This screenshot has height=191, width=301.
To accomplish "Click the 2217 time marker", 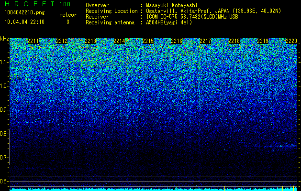I will tap(205, 41).
